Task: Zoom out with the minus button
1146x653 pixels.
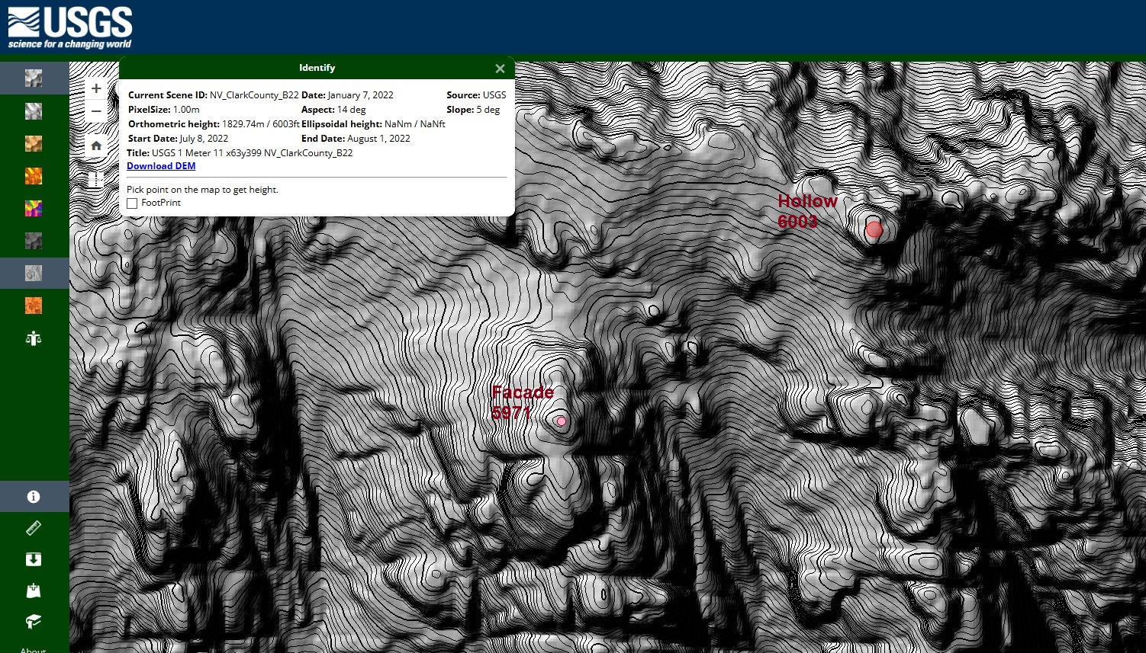Action: click(96, 111)
